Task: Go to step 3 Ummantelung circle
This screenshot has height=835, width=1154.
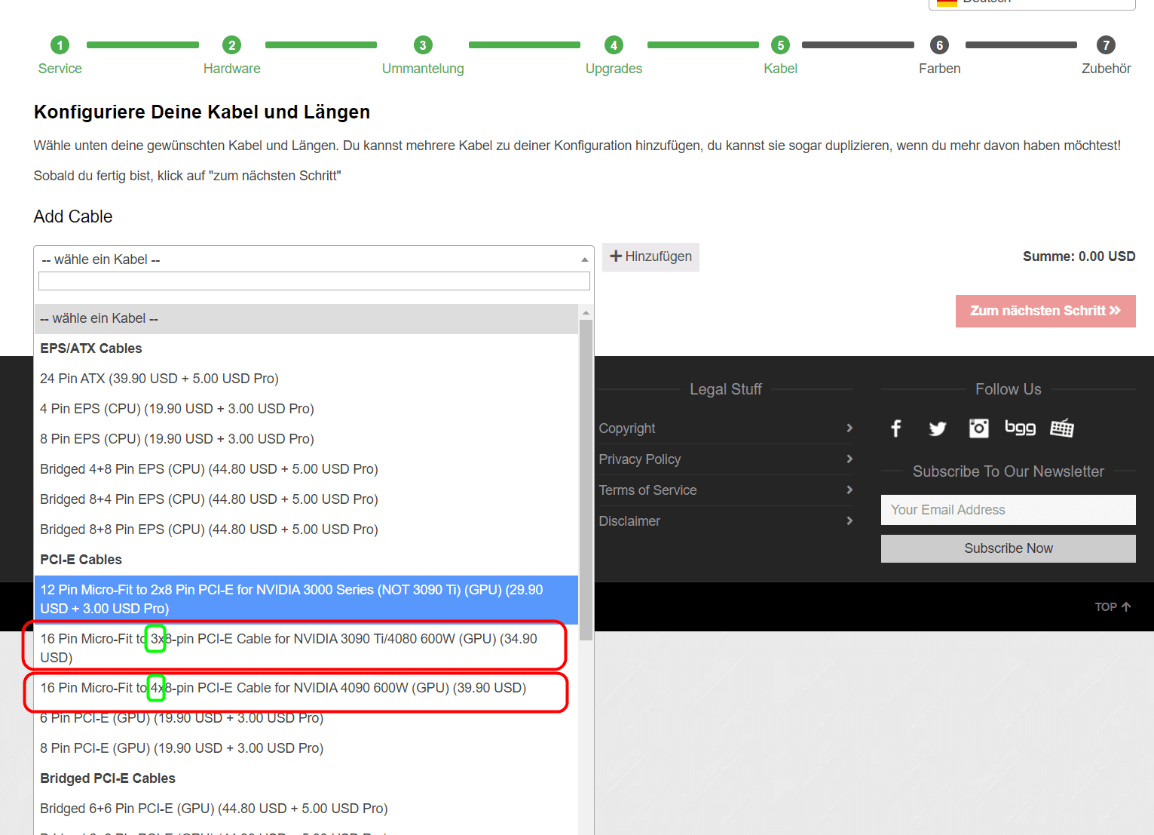Action: (x=423, y=45)
